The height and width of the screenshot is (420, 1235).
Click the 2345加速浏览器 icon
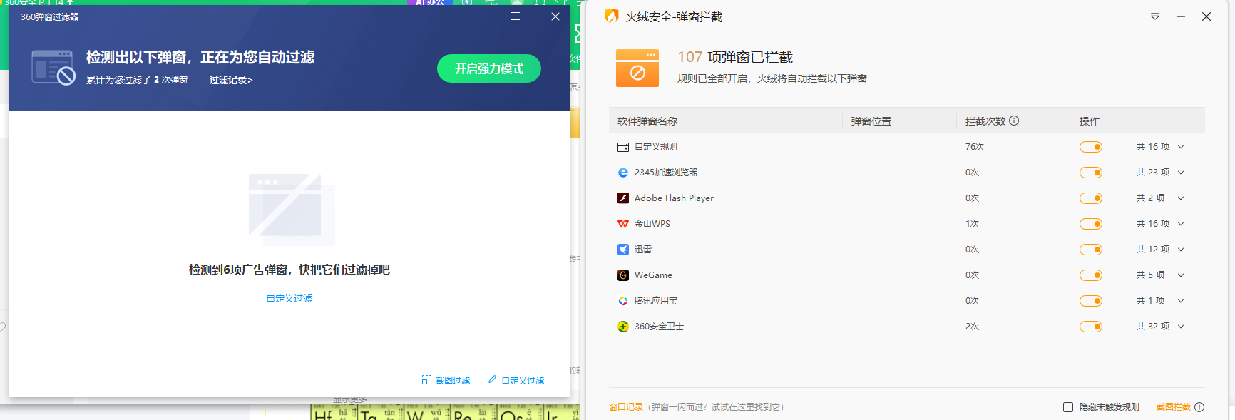[x=623, y=173]
